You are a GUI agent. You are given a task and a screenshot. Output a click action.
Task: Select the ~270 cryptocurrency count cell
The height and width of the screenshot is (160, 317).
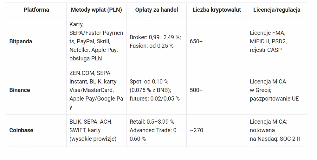coord(196,130)
